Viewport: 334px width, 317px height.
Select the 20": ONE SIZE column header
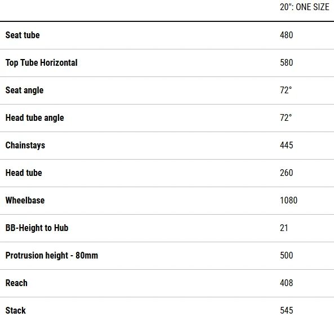tap(304, 7)
